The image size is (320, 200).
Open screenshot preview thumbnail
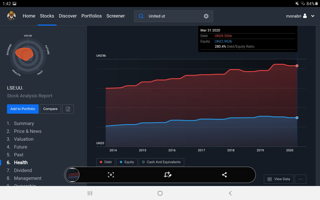tap(72, 175)
